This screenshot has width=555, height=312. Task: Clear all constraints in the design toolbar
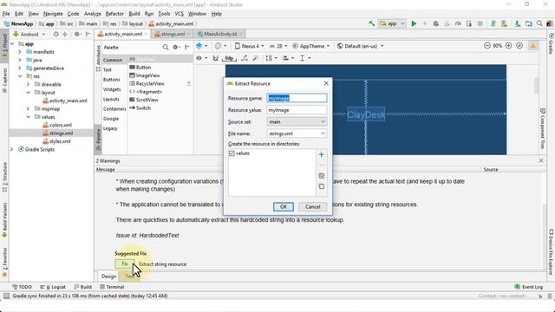tap(245, 58)
